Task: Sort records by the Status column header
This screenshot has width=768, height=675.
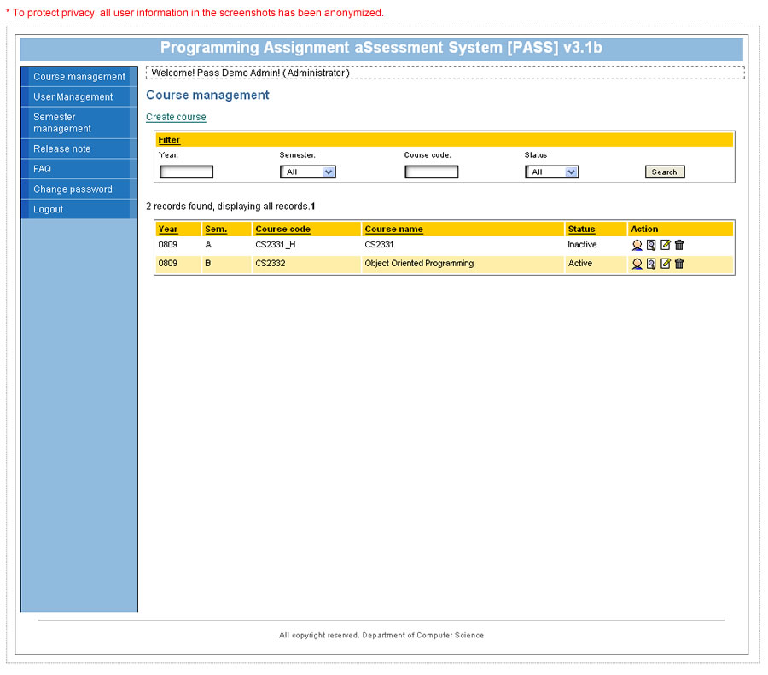Action: click(x=581, y=230)
